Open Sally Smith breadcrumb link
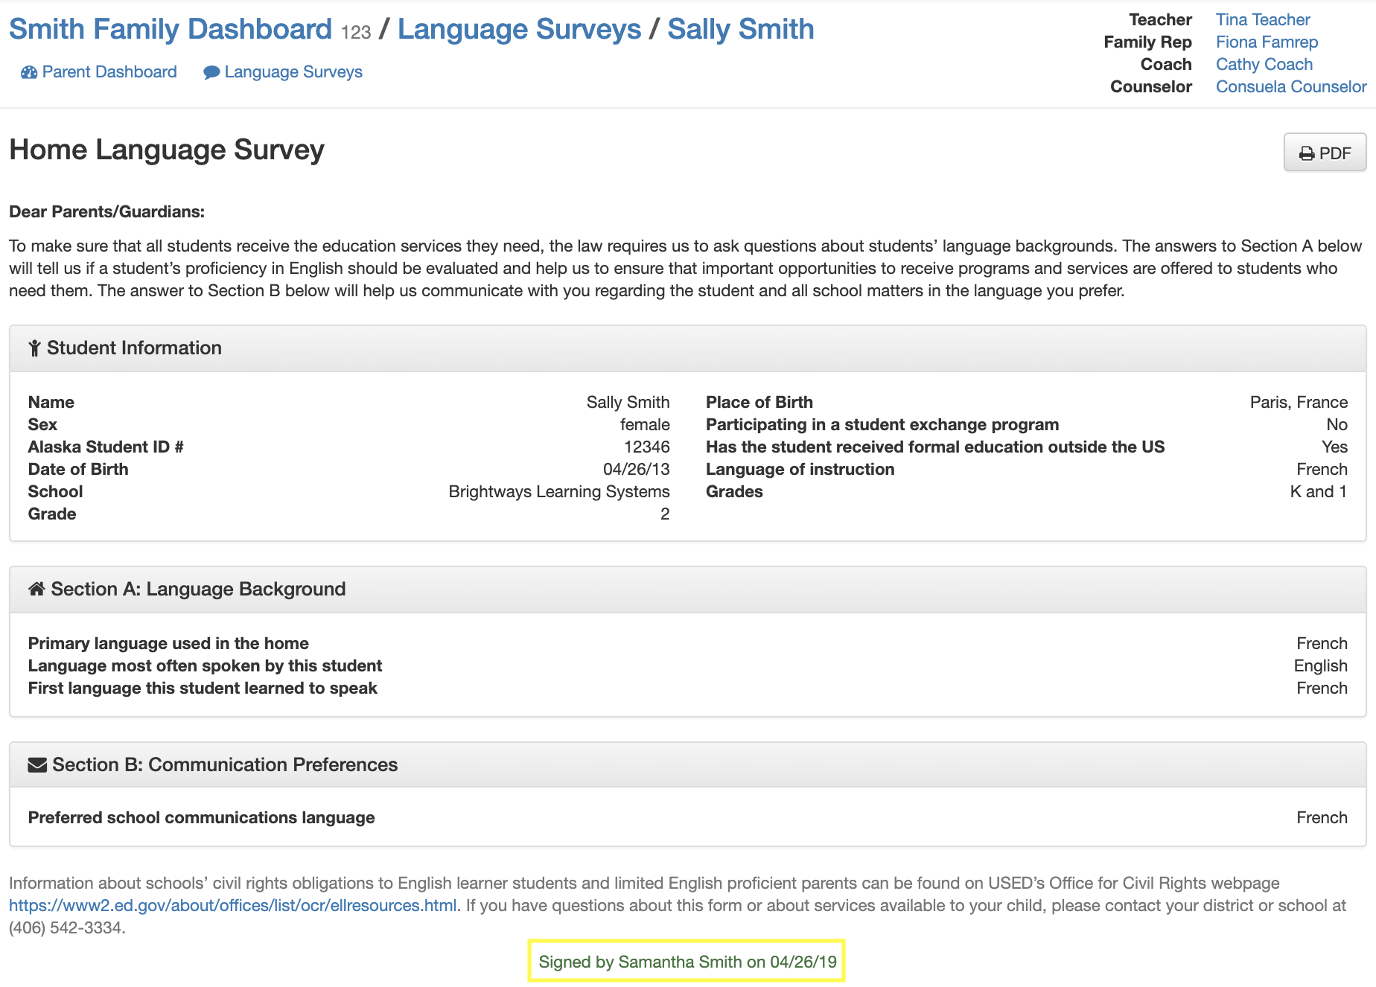1376x987 pixels. pyautogui.click(x=740, y=29)
